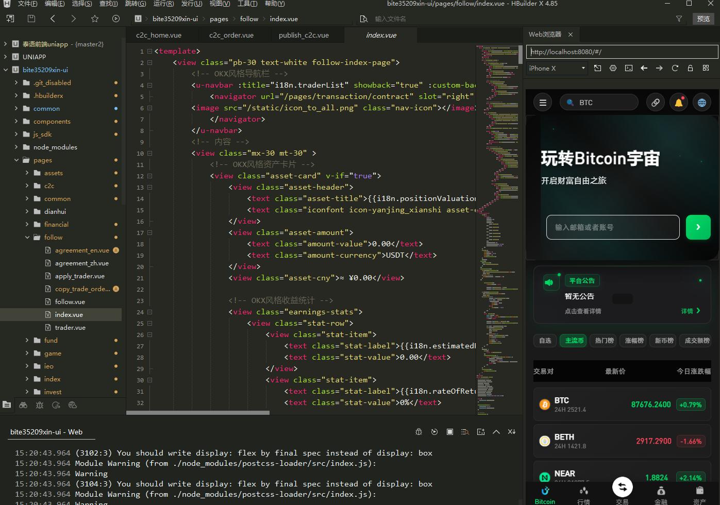
Task: Open the browser devtools console icon
Action: [629, 68]
